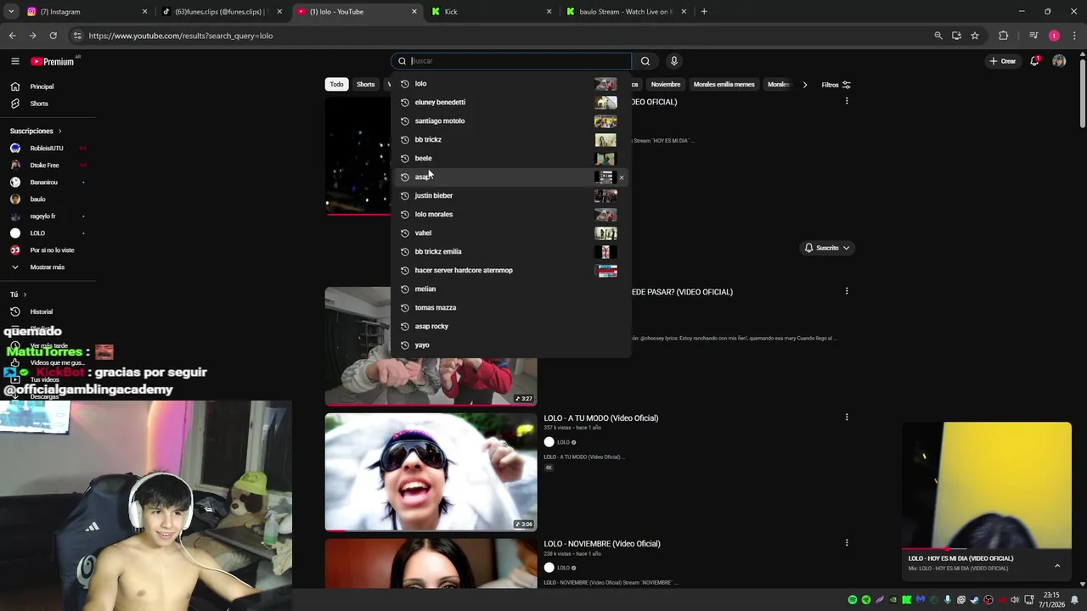Open the Chrome profile avatar
1087x611 pixels.
point(1054,36)
